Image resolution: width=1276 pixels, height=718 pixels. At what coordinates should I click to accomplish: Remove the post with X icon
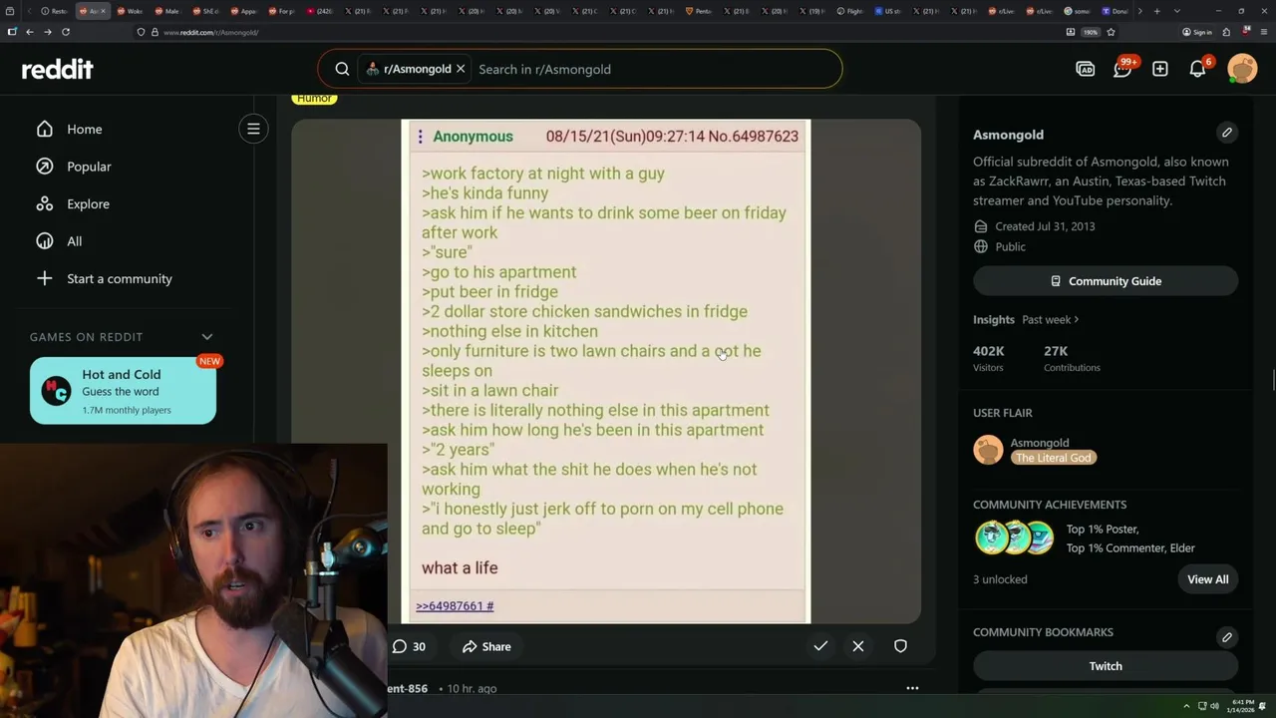point(858,646)
